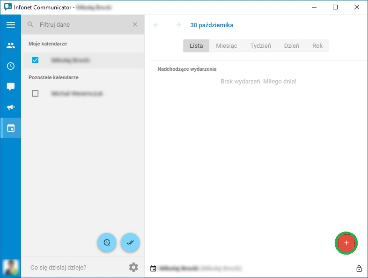Check the checkbox under Pozostałe kalendarze
Image resolution: width=368 pixels, height=278 pixels.
(x=35, y=93)
